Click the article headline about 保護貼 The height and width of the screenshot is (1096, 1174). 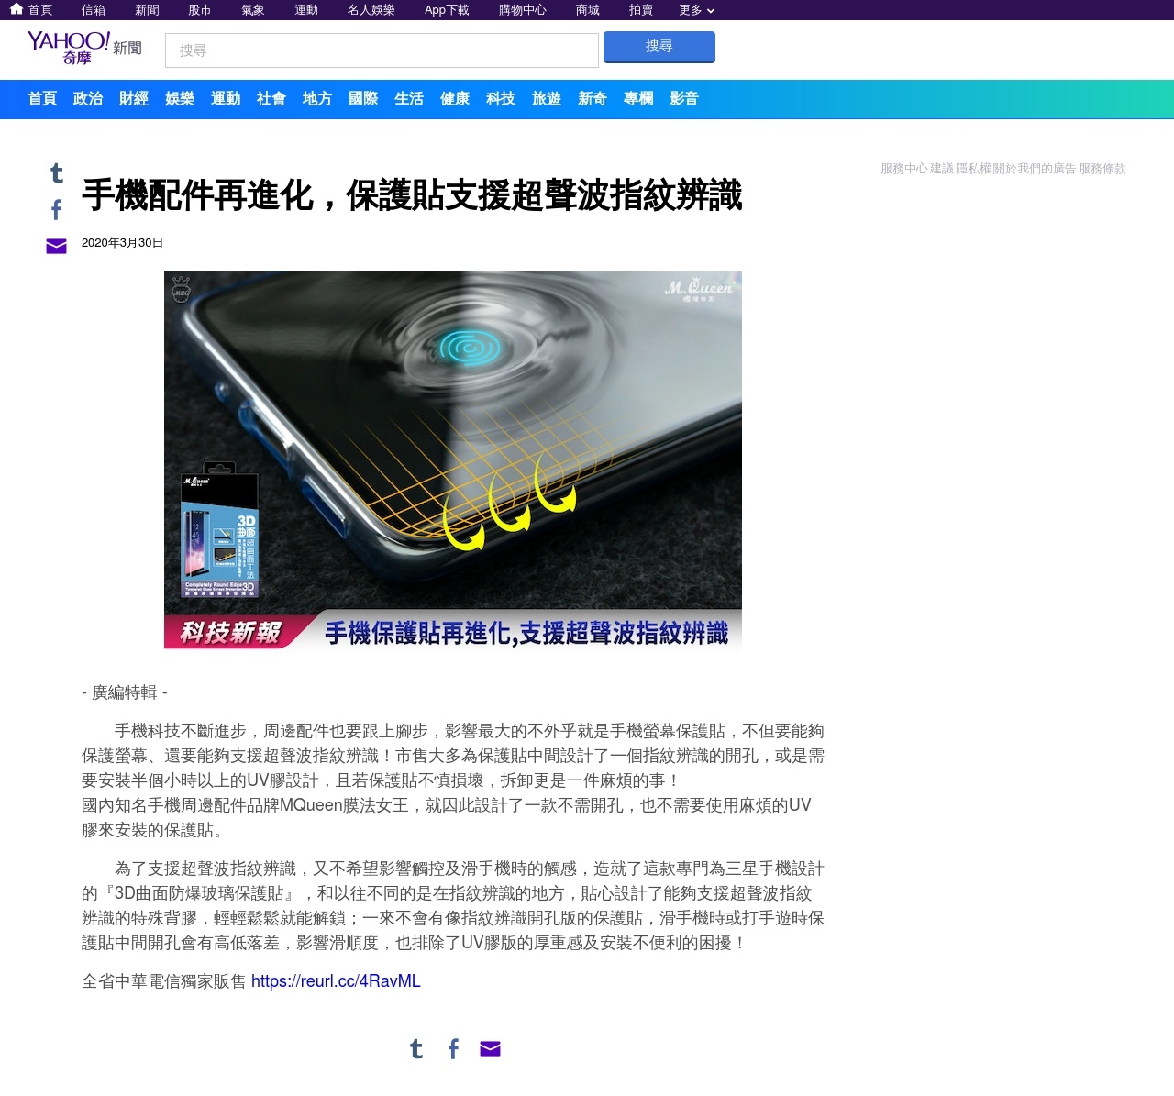click(x=412, y=195)
